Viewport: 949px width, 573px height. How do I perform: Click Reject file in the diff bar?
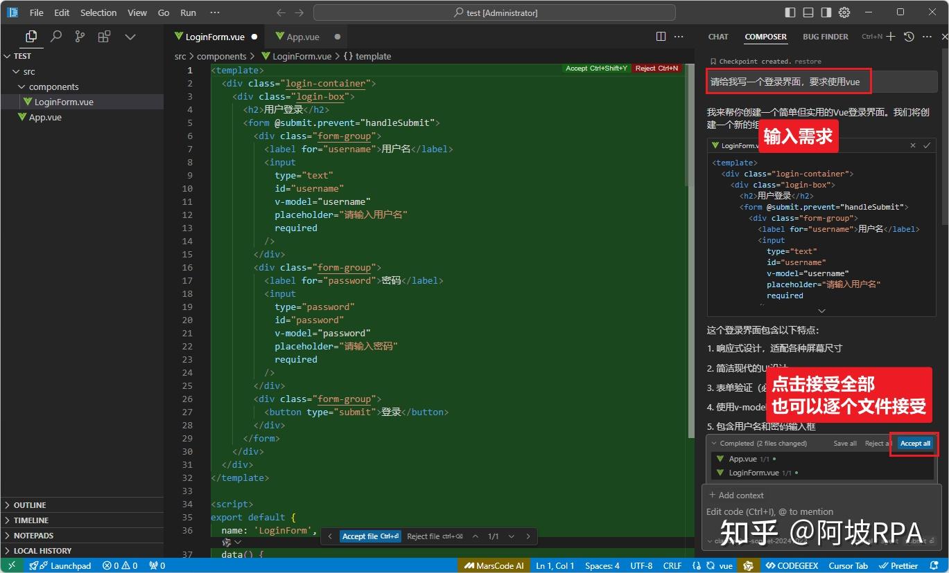tap(423, 536)
